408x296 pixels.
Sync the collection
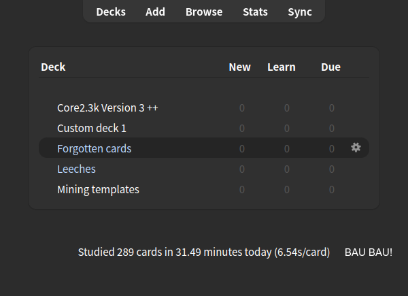(300, 12)
